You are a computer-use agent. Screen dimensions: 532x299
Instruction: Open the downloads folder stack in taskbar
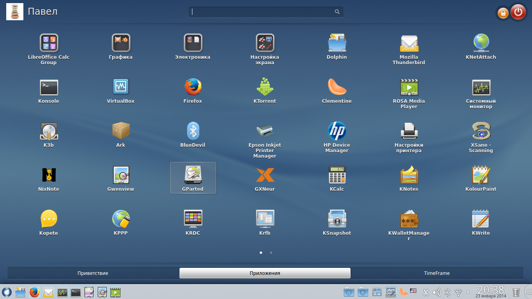click(x=363, y=292)
